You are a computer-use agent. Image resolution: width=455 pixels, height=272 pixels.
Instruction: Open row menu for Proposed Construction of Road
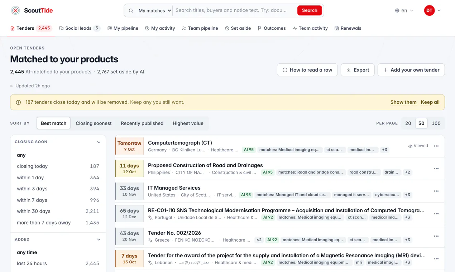click(x=436, y=169)
